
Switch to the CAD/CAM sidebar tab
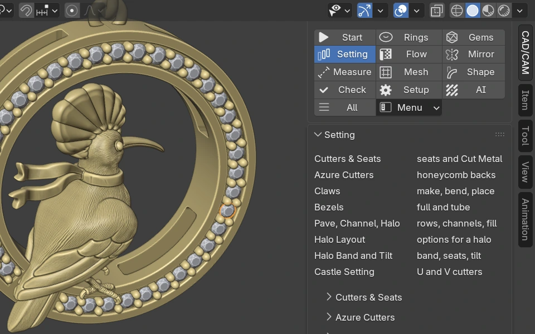[x=526, y=52]
